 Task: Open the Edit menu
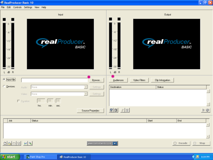click(9, 7)
